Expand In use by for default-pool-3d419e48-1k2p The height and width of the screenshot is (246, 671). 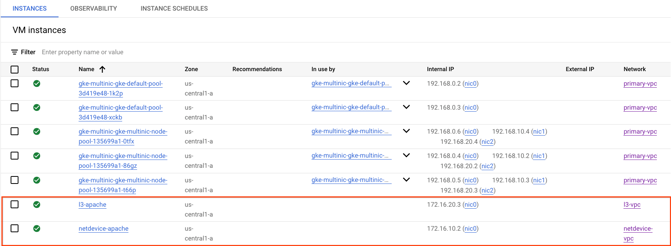click(x=406, y=83)
